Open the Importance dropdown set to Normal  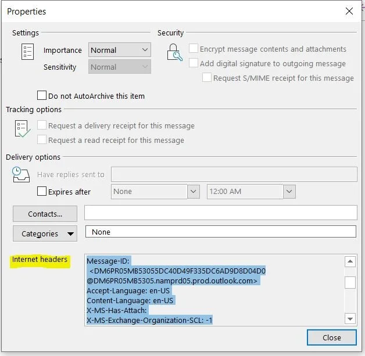click(119, 50)
